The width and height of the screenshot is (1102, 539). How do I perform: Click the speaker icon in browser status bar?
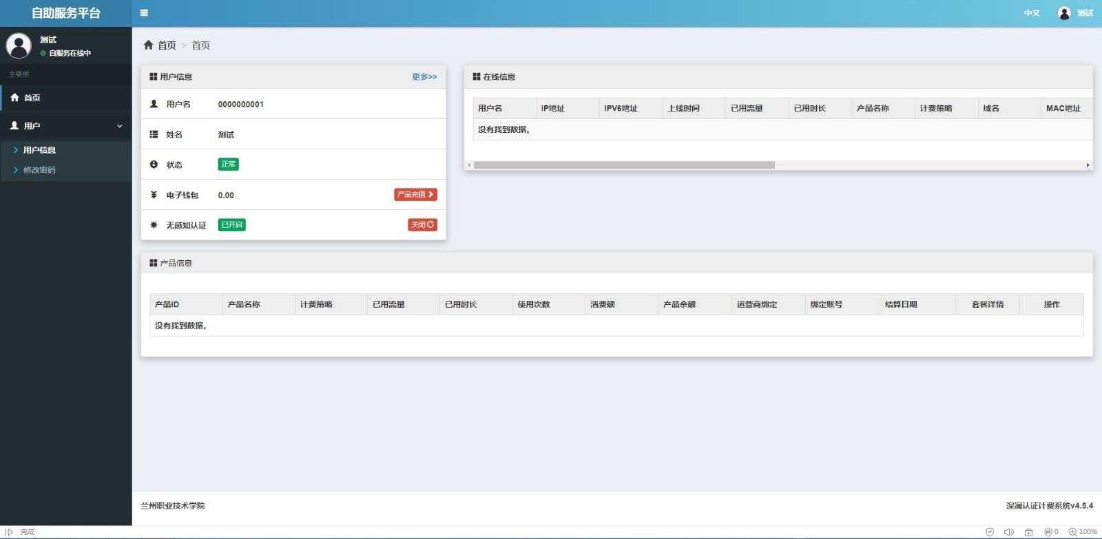pos(1009,532)
